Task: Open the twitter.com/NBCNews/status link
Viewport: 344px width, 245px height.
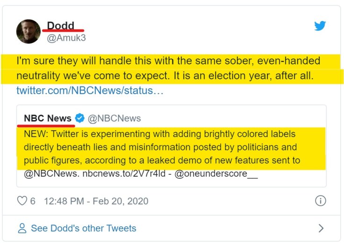Action: (90, 90)
